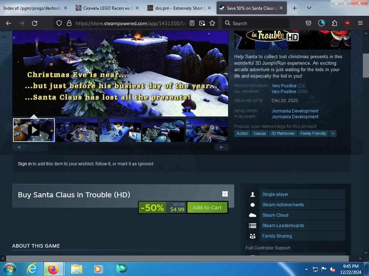This screenshot has width=369, height=276.
Task: Select the third screenshot thumbnail
Action: (x=120, y=130)
